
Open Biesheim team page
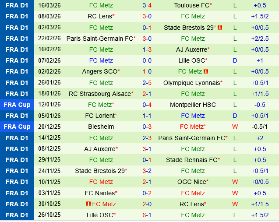101,127
